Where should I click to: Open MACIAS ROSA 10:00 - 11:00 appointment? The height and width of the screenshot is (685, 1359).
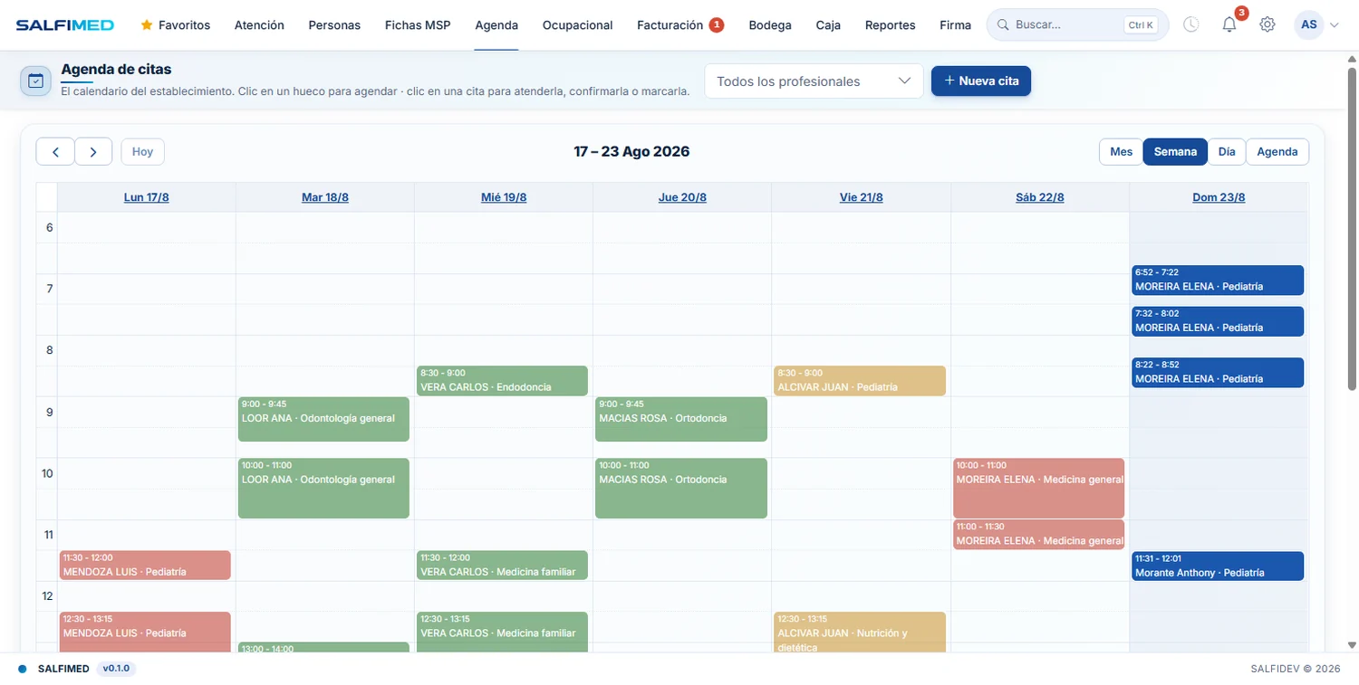pos(681,488)
